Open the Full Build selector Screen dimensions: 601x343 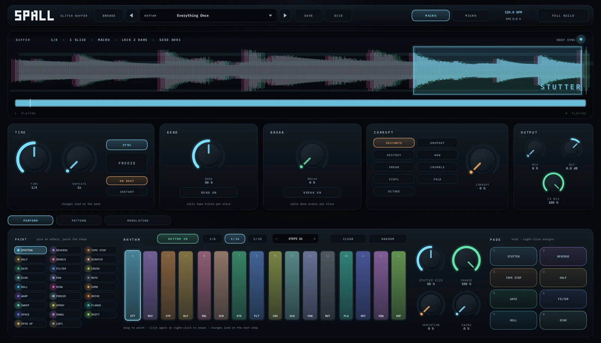click(x=563, y=15)
